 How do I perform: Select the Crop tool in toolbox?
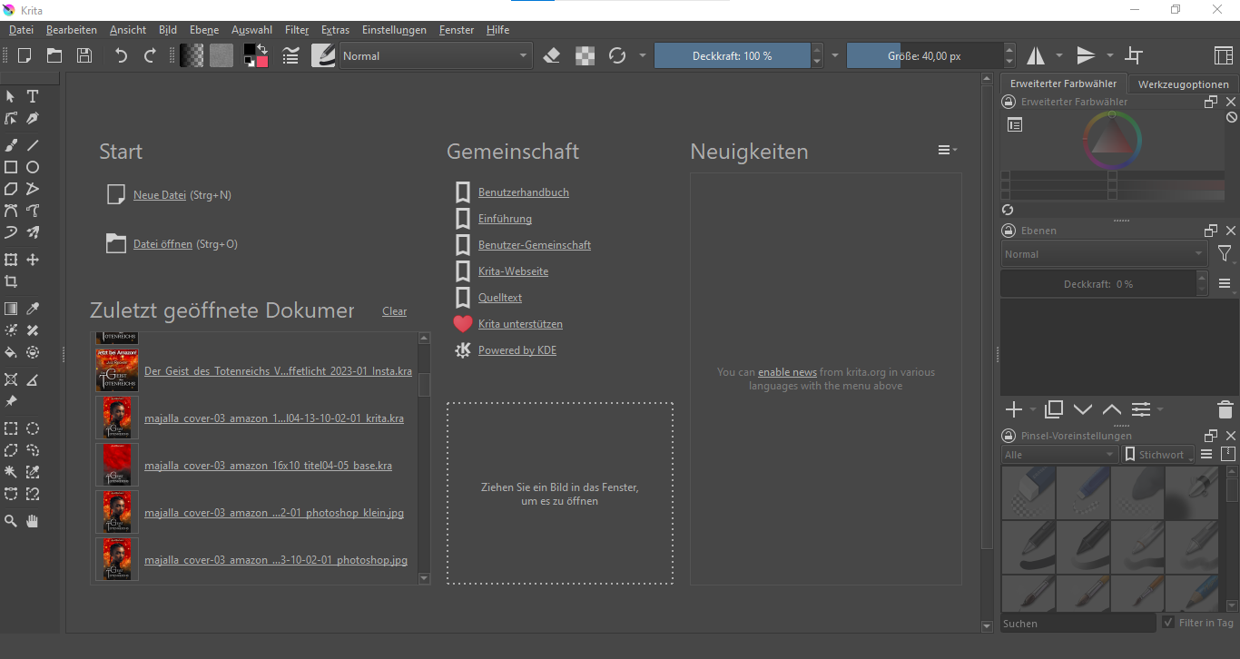coord(11,281)
